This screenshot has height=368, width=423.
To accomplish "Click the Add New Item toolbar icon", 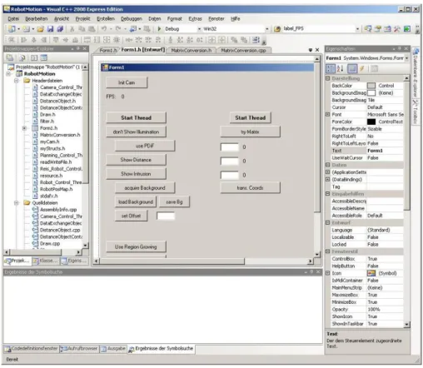I will (x=27, y=28).
